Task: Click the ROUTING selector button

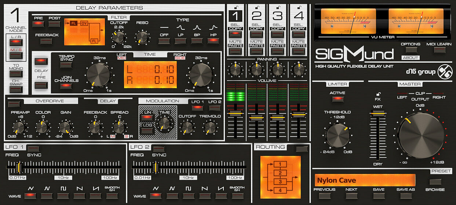Action: click(x=302, y=148)
